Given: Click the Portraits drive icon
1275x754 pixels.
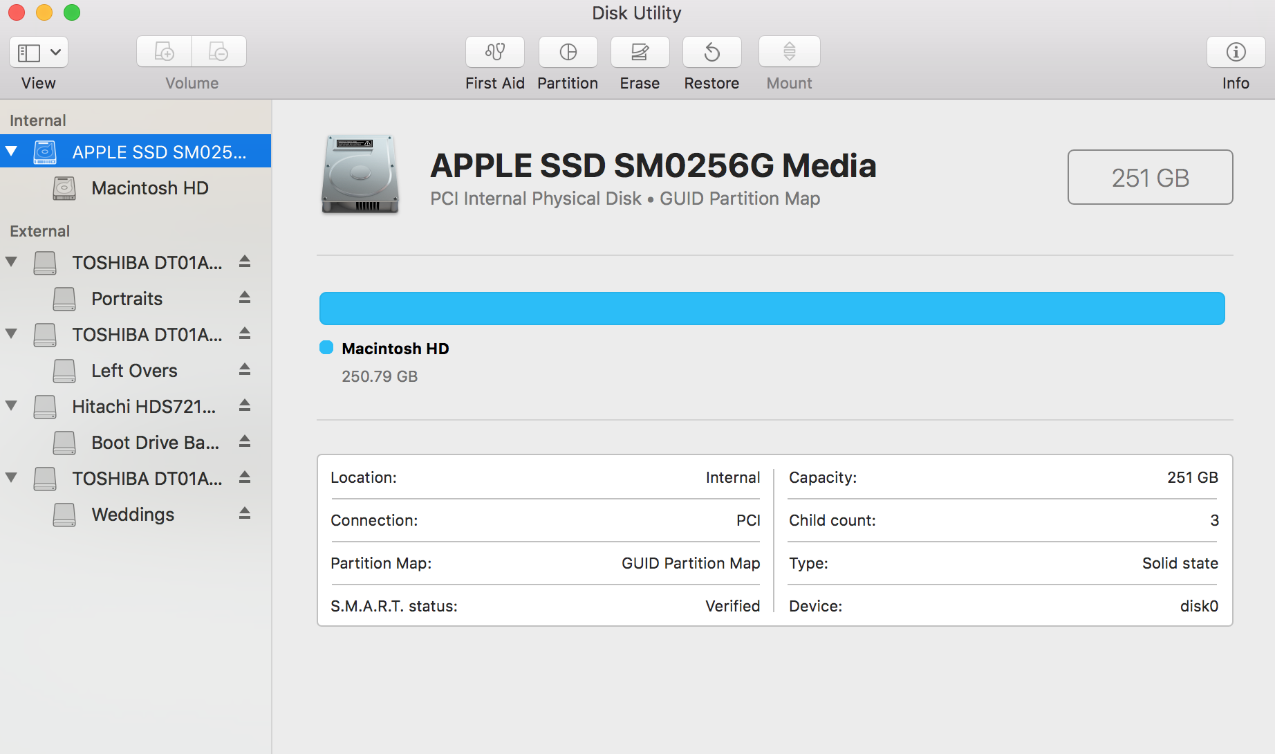Looking at the screenshot, I should 64,299.
